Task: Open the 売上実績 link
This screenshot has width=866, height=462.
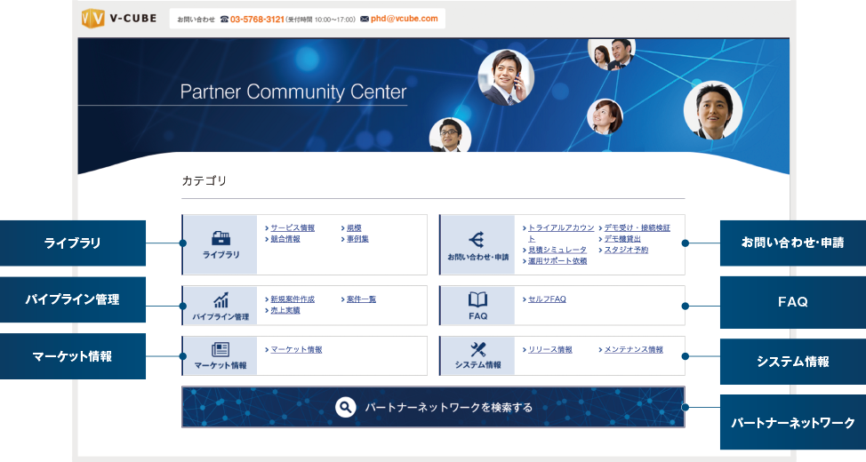Action: (285, 310)
